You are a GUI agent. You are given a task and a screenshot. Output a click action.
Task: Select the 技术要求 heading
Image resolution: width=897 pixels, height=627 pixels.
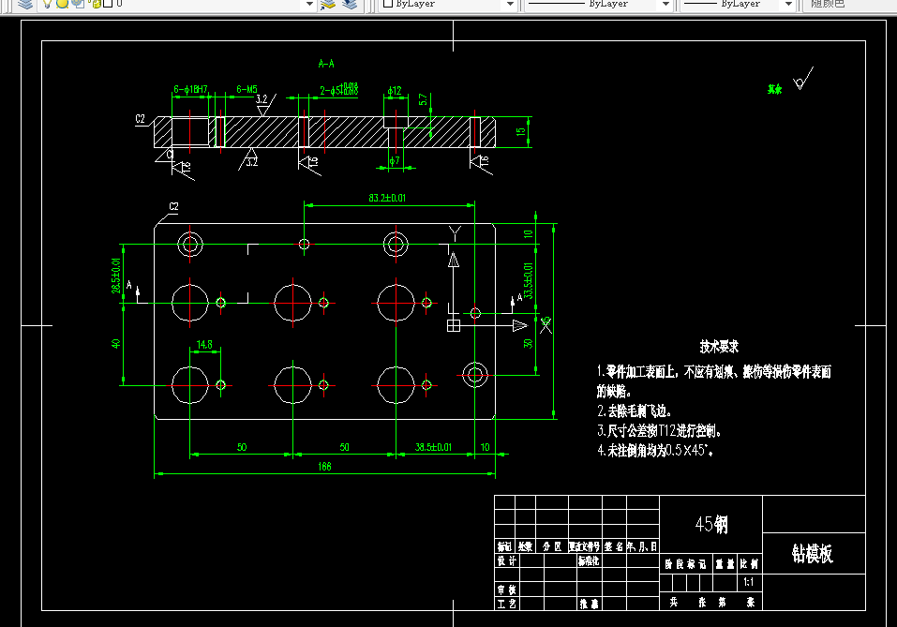[719, 346]
